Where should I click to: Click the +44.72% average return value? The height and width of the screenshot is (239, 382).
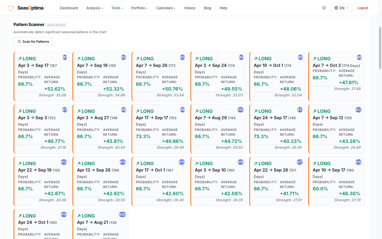tap(231, 141)
